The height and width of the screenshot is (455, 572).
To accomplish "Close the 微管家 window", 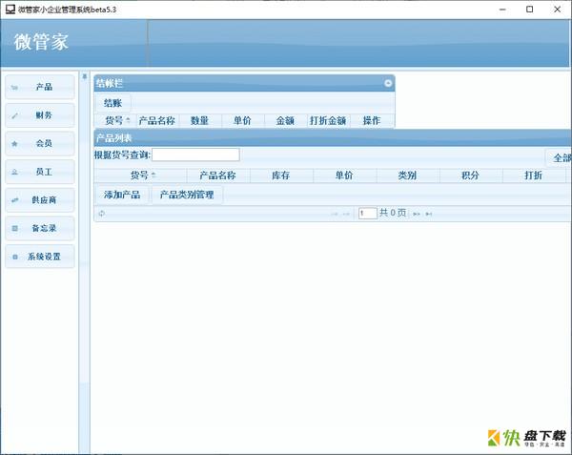I will pyautogui.click(x=558, y=10).
